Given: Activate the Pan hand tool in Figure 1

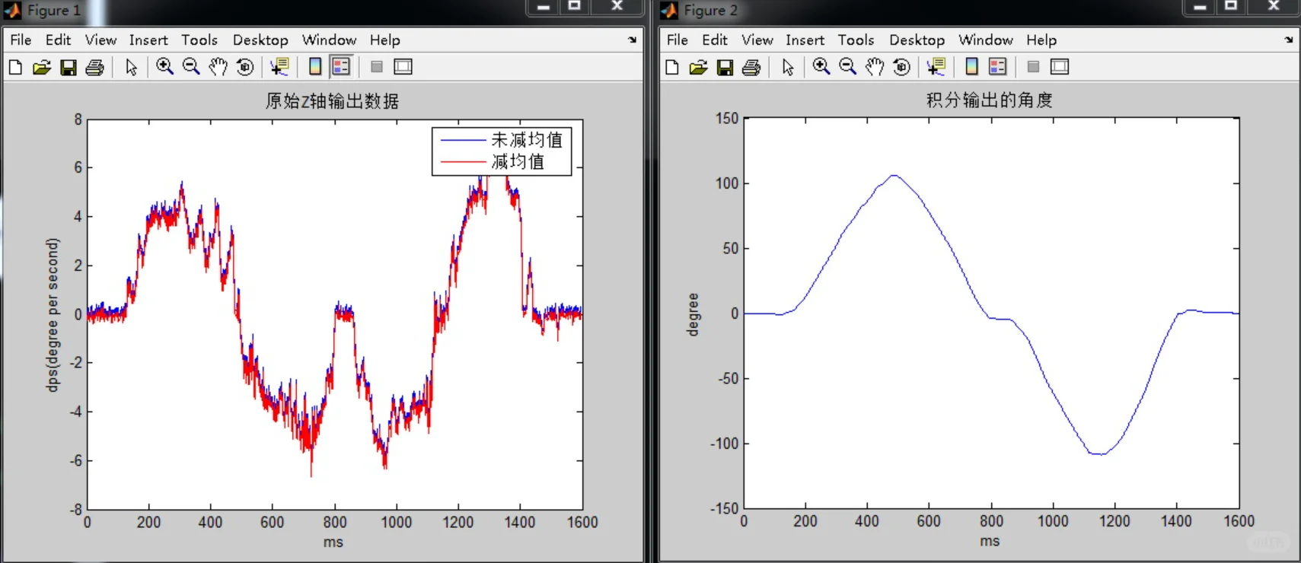Looking at the screenshot, I should coord(218,67).
